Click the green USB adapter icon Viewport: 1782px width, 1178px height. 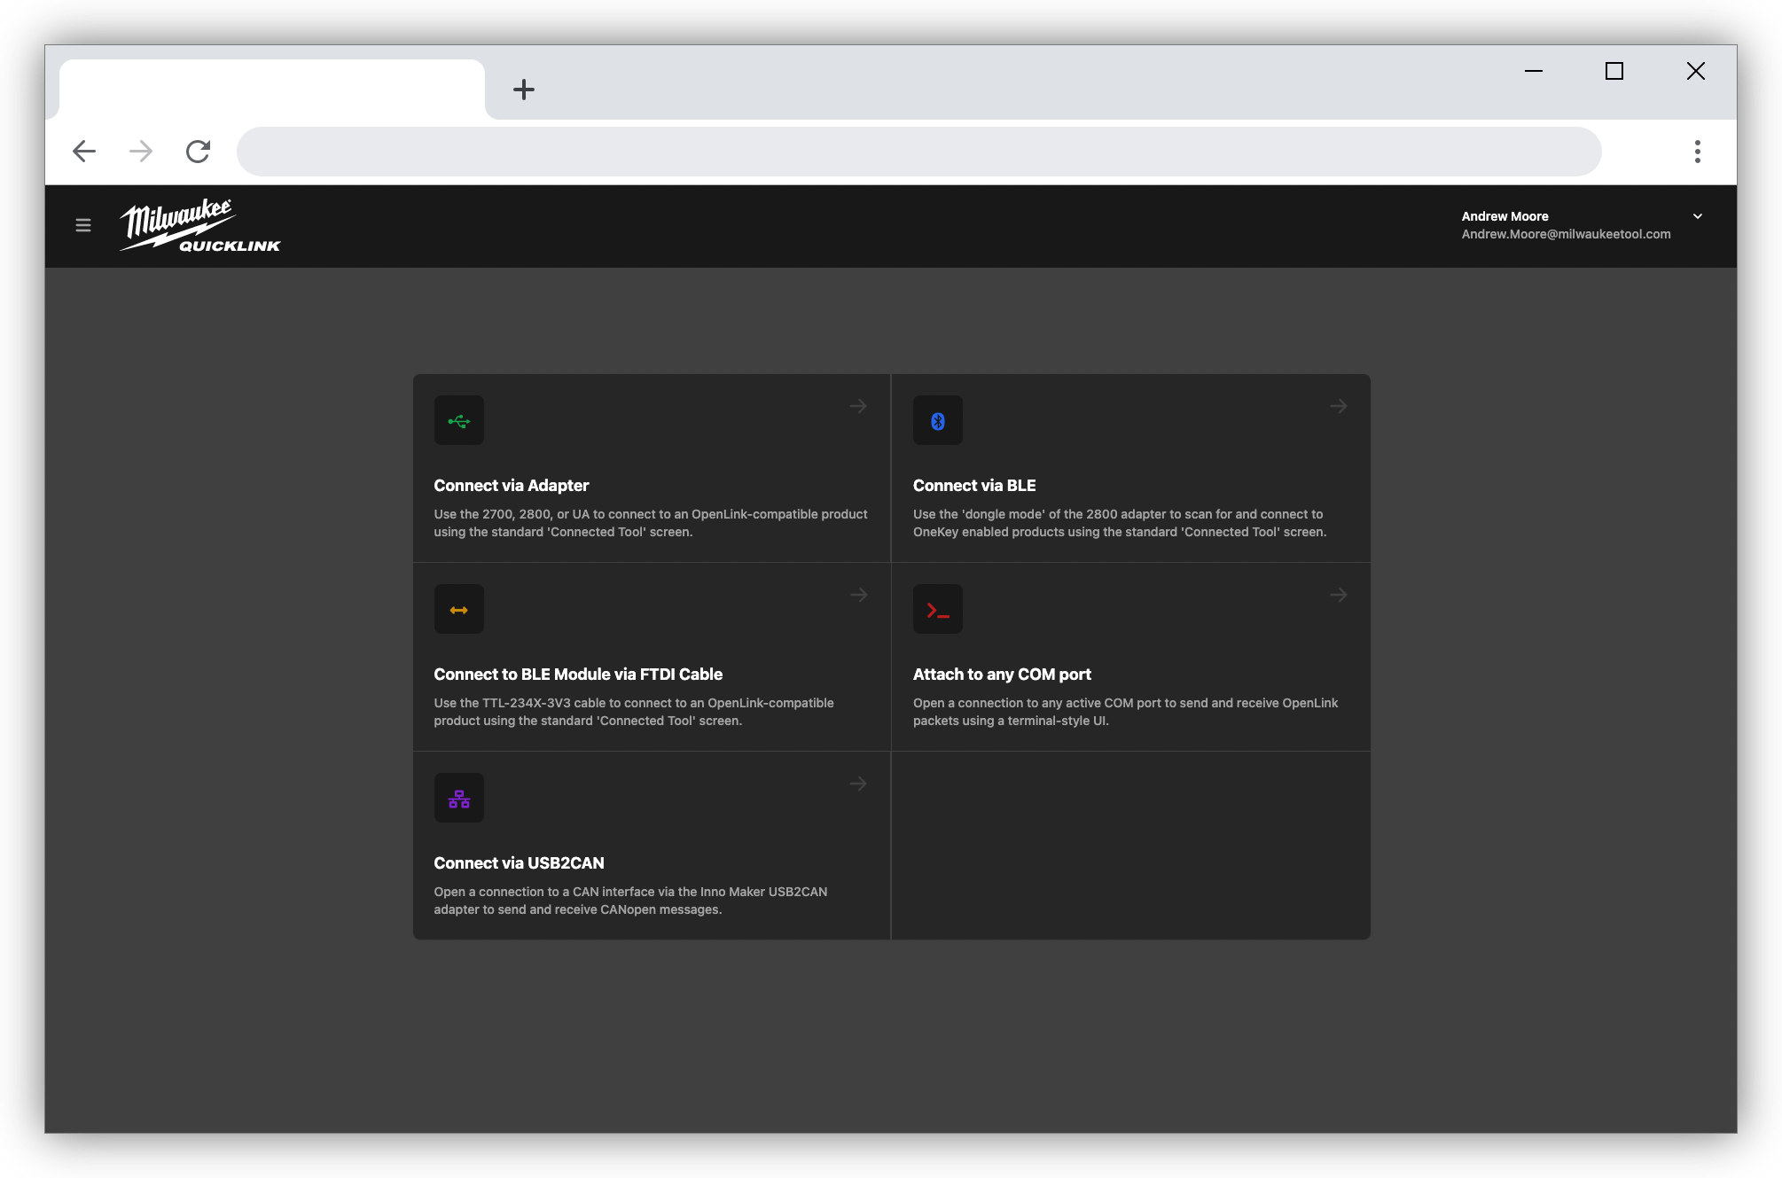tap(459, 420)
